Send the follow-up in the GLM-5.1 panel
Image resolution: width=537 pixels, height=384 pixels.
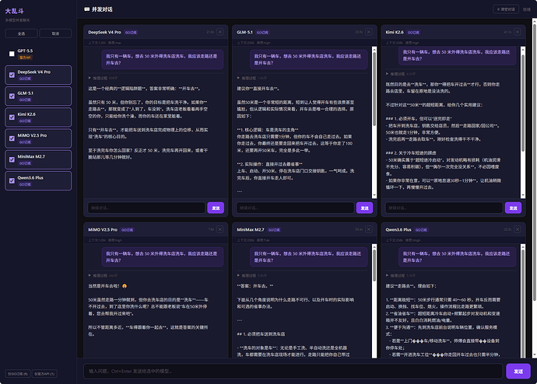pos(364,208)
